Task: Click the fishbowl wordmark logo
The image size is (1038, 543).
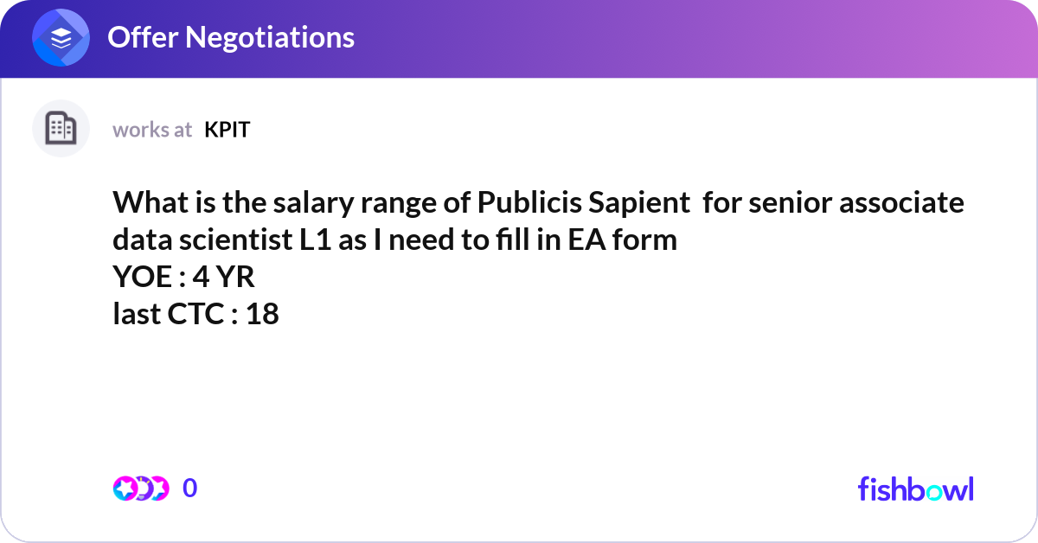Action: [915, 489]
